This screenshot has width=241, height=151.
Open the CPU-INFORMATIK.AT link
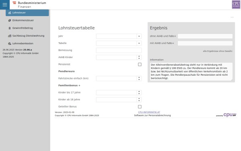point(149,112)
